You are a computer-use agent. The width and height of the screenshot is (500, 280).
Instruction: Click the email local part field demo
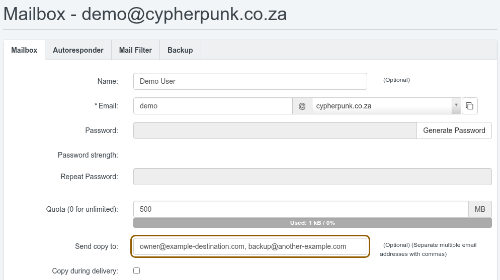[213, 106]
